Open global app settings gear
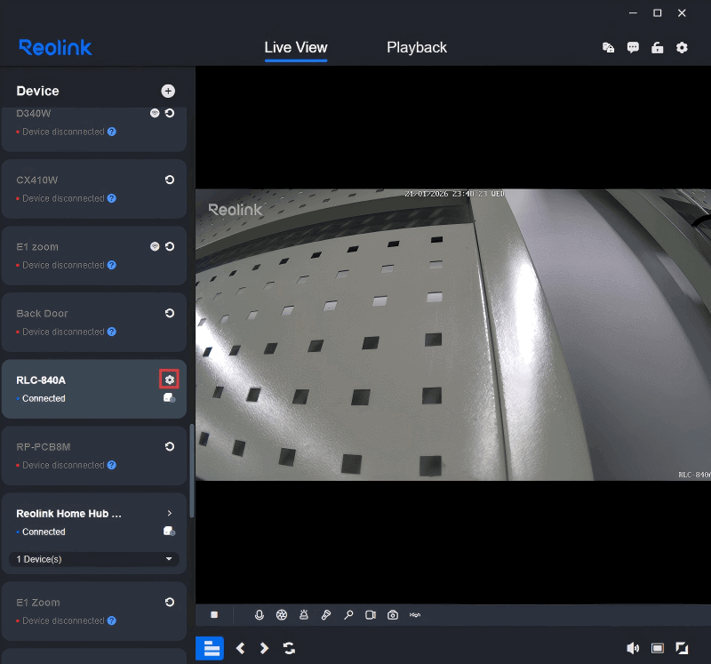 coord(682,48)
